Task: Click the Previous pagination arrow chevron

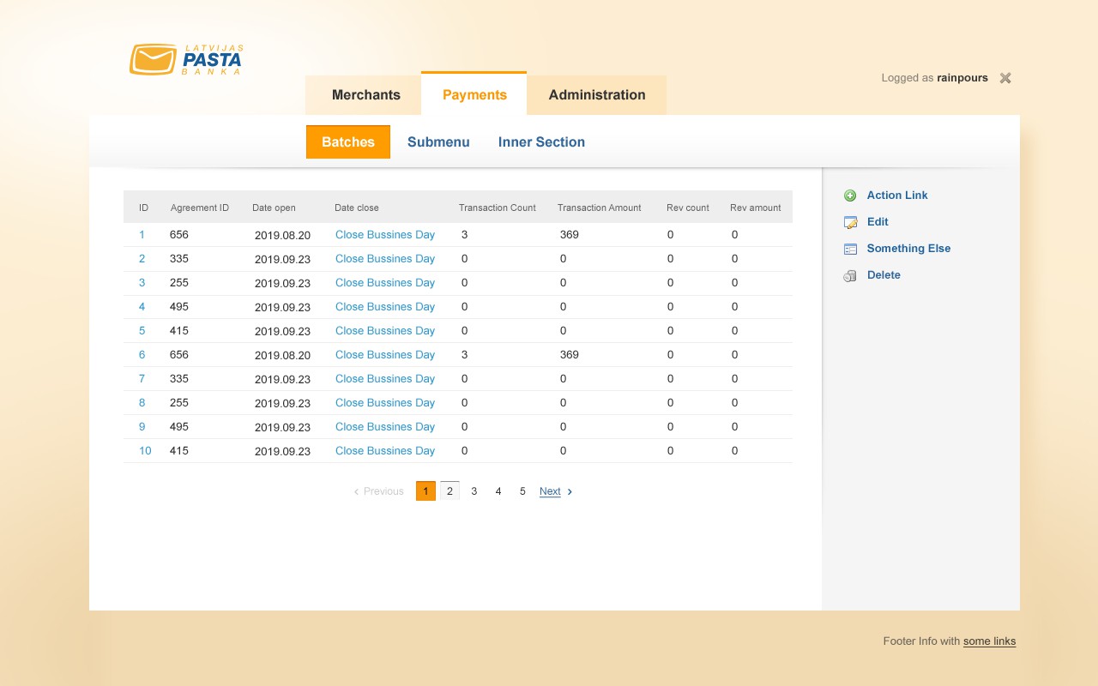Action: pyautogui.click(x=356, y=491)
